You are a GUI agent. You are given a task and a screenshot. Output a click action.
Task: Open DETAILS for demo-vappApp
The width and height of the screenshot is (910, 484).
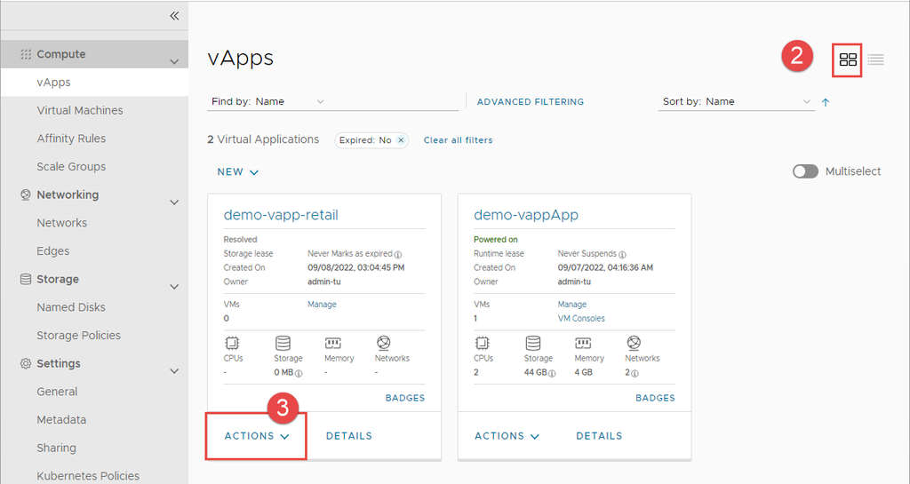[599, 436]
